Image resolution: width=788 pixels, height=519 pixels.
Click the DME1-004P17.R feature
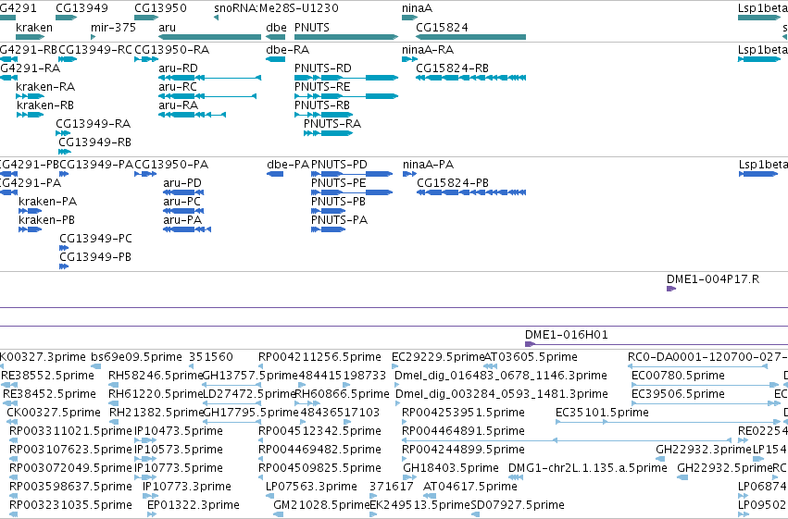point(671,289)
